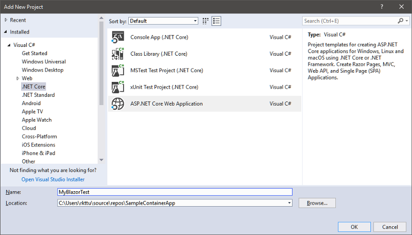Open the Sort by Default dropdown
This screenshot has height=235, width=412.
pyautogui.click(x=163, y=21)
